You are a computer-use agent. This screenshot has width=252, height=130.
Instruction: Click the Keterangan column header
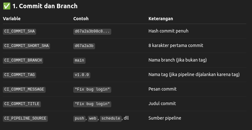click(161, 19)
